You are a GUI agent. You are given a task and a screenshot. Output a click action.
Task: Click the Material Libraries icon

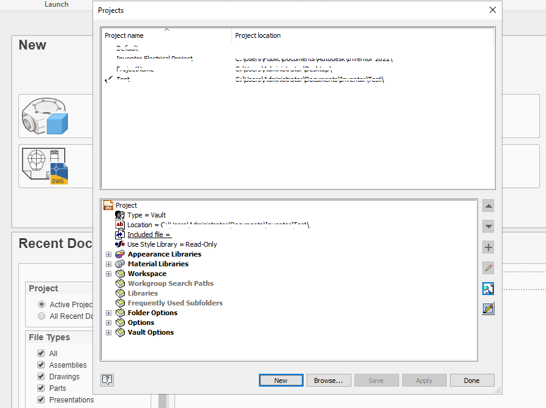(x=120, y=264)
